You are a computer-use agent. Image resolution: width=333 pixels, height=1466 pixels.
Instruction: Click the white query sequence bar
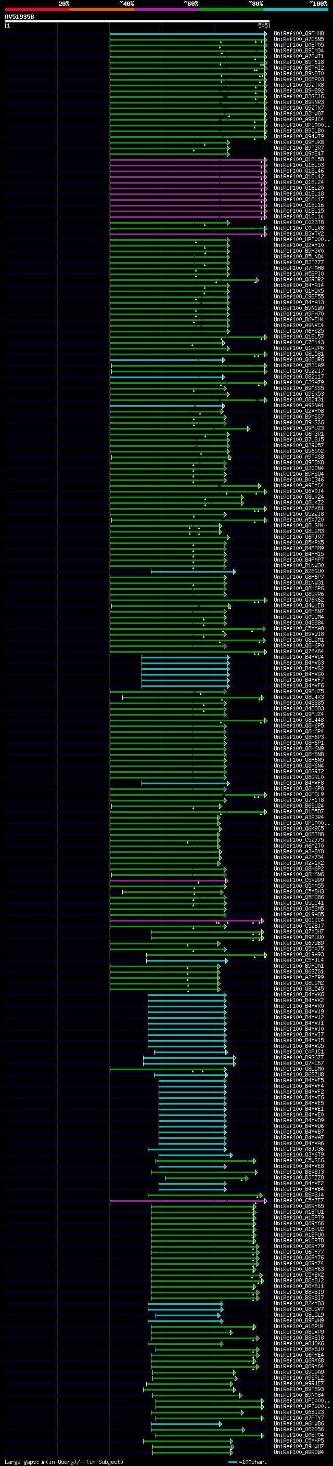coord(137,22)
